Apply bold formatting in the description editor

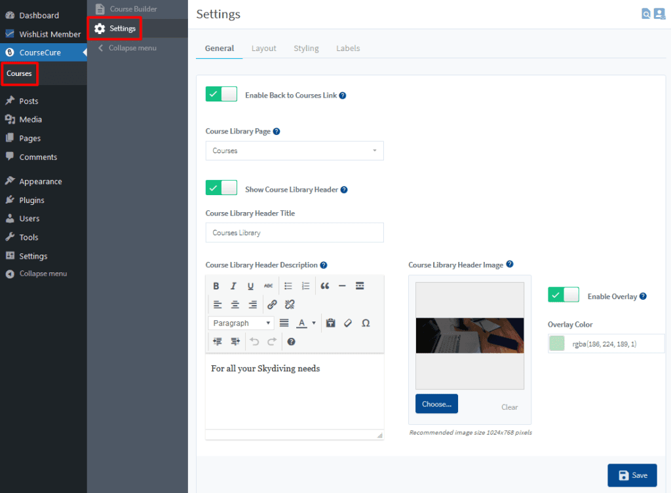(216, 286)
